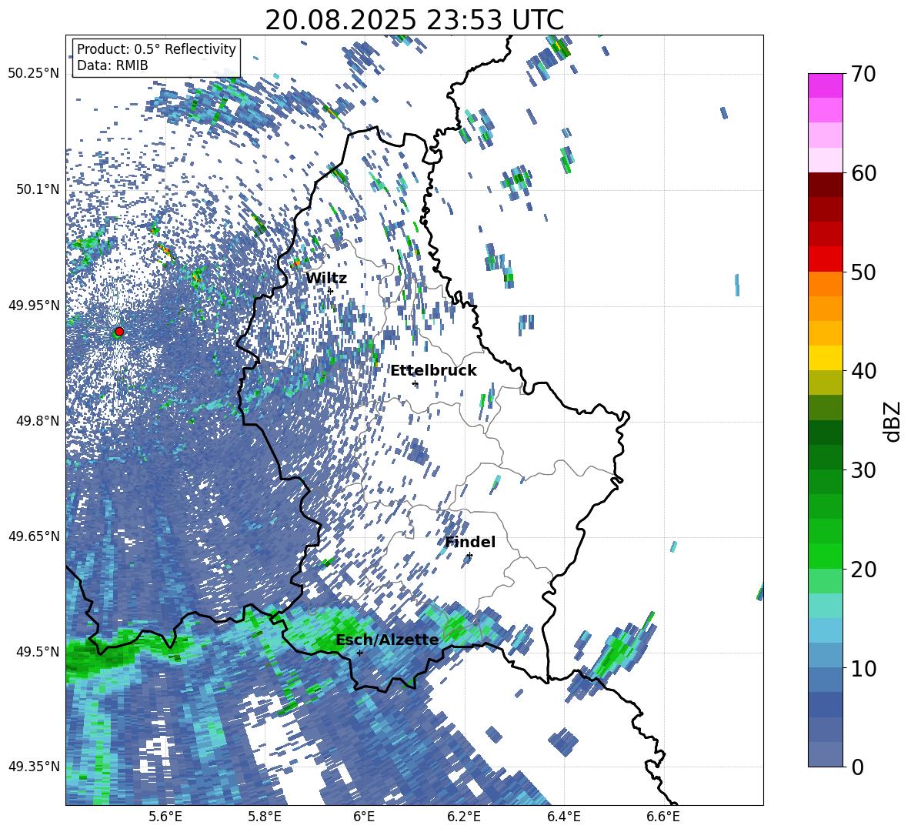
Task: Click the 50.25°N latitude label
Action: (x=34, y=74)
